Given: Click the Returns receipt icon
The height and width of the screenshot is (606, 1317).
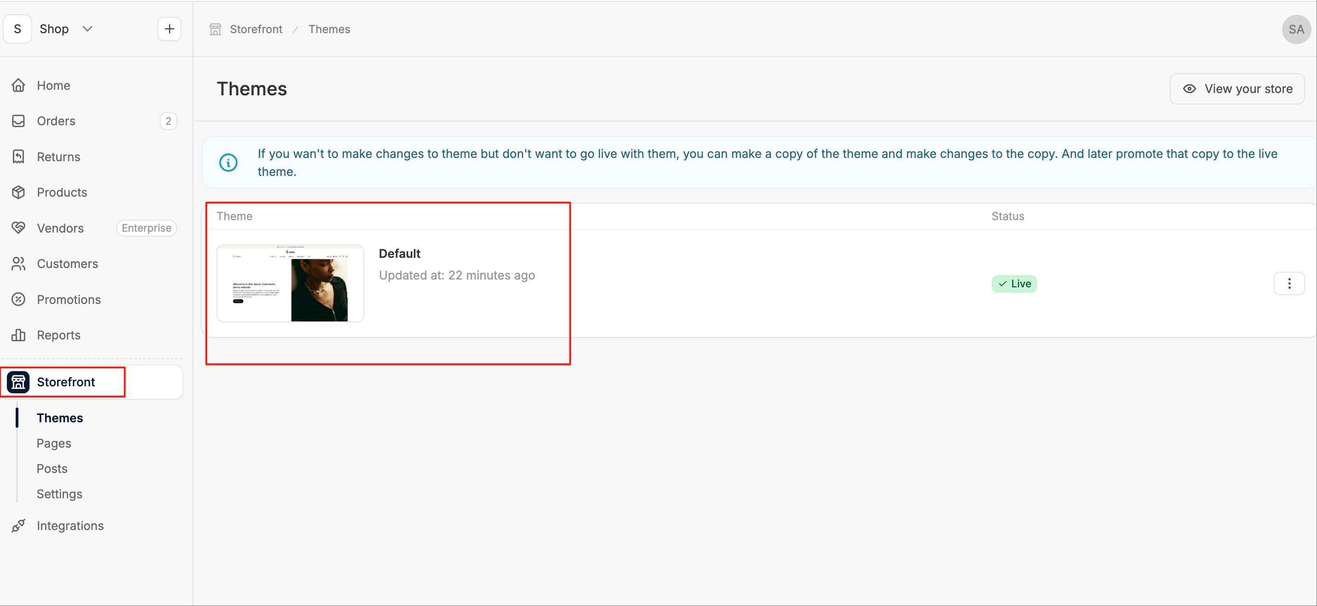Looking at the screenshot, I should pos(18,157).
